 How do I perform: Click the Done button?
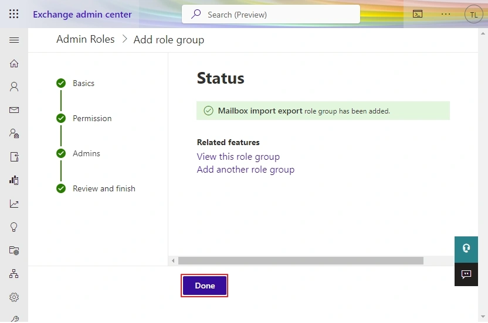(205, 286)
